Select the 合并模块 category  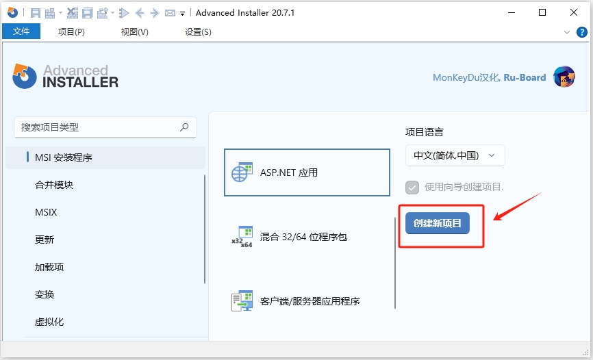(53, 185)
